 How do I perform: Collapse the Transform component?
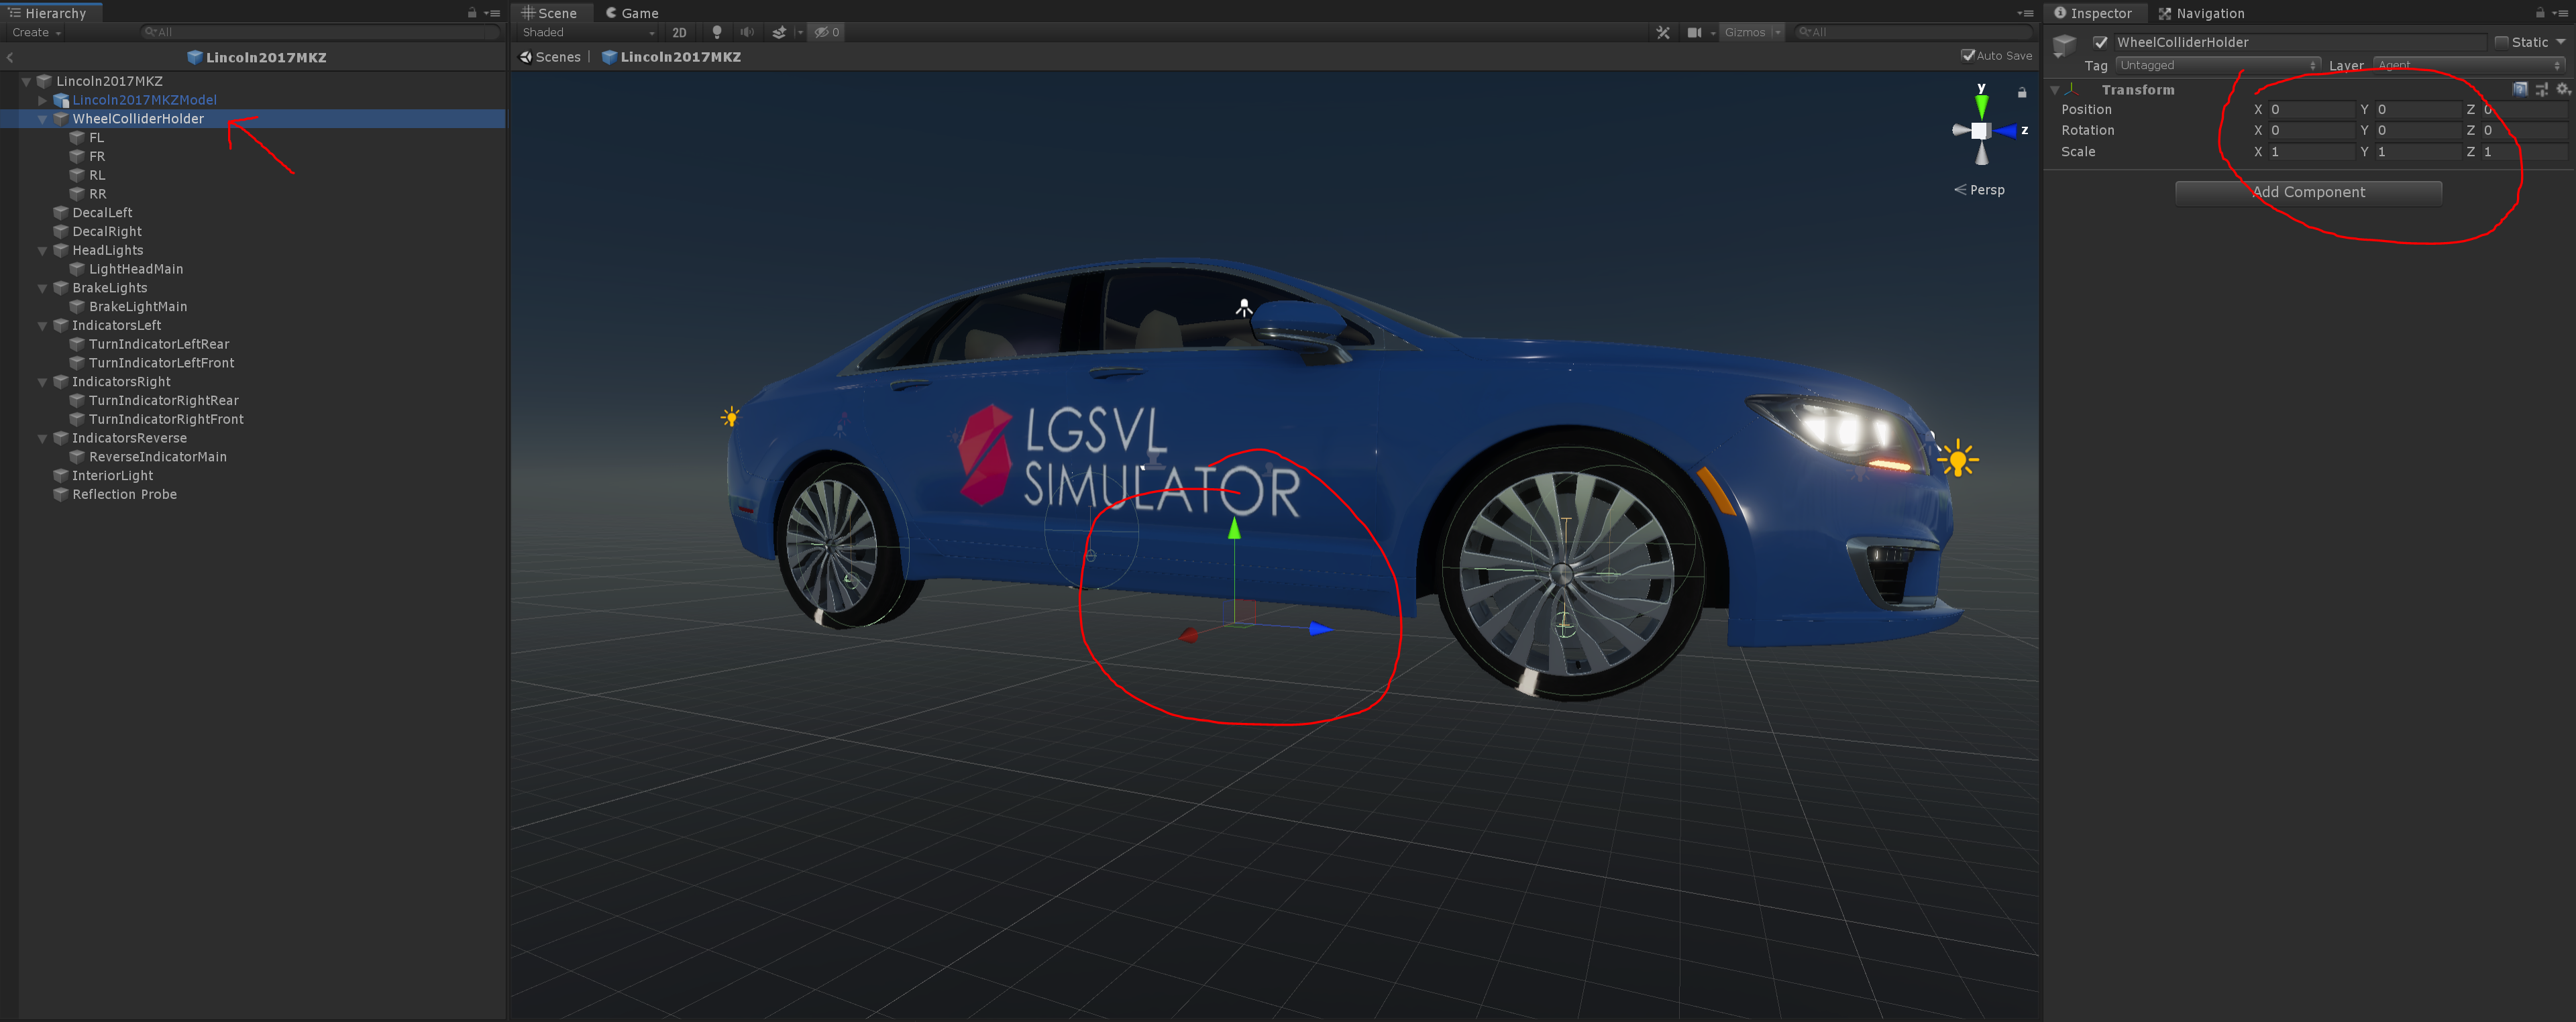pyautogui.click(x=2055, y=90)
